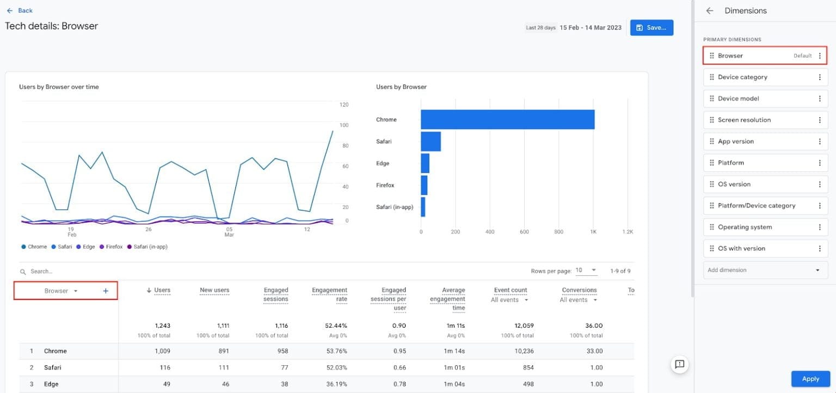The height and width of the screenshot is (393, 836).
Task: Expand the Add dimension combo box
Action: (765, 269)
